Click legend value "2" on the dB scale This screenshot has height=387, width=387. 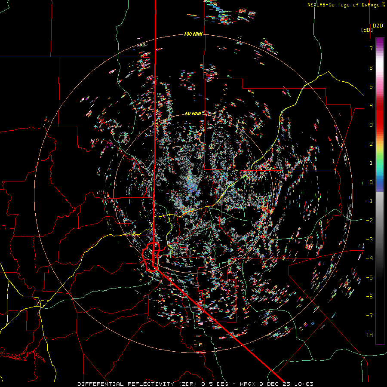371,144
